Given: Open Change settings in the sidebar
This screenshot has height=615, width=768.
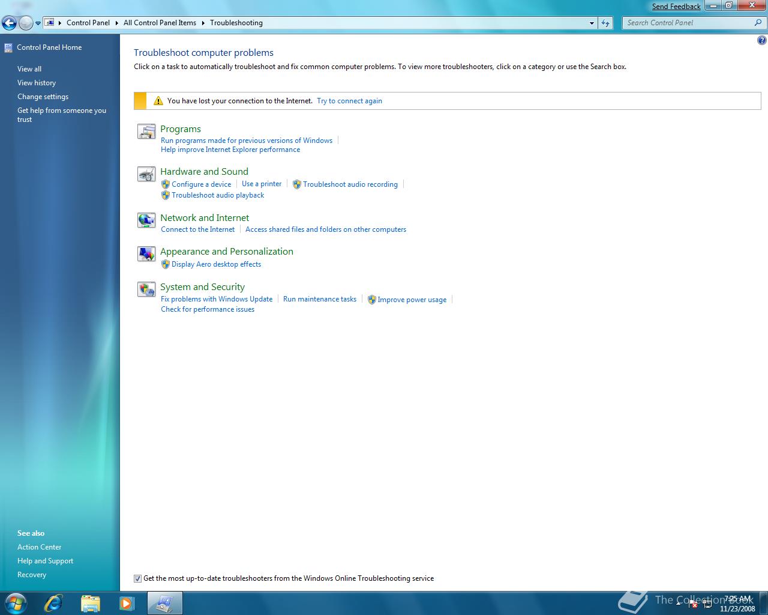Looking at the screenshot, I should [x=43, y=97].
